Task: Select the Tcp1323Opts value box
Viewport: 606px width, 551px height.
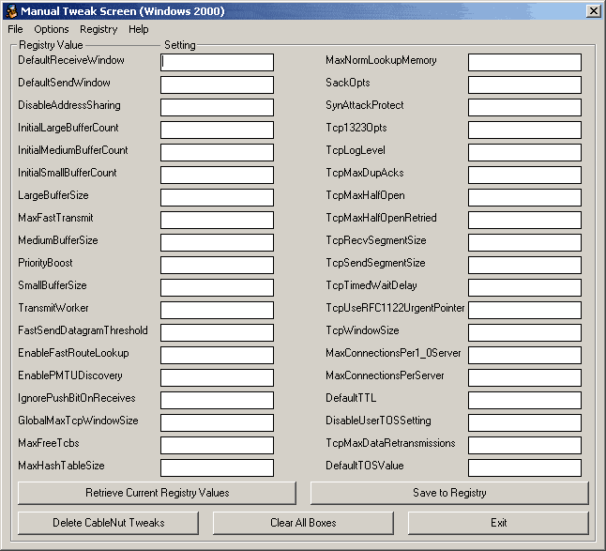Action: 524,130
